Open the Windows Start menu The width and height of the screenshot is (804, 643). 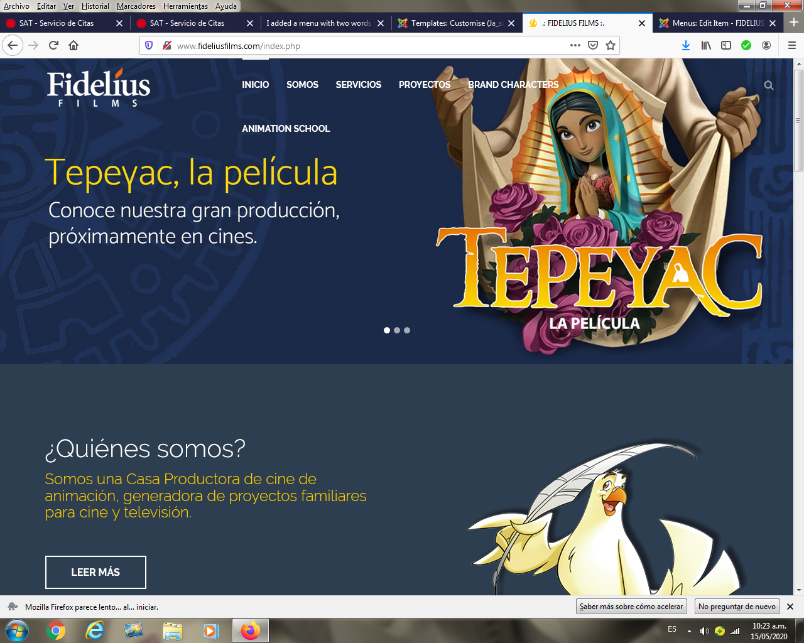(x=17, y=630)
